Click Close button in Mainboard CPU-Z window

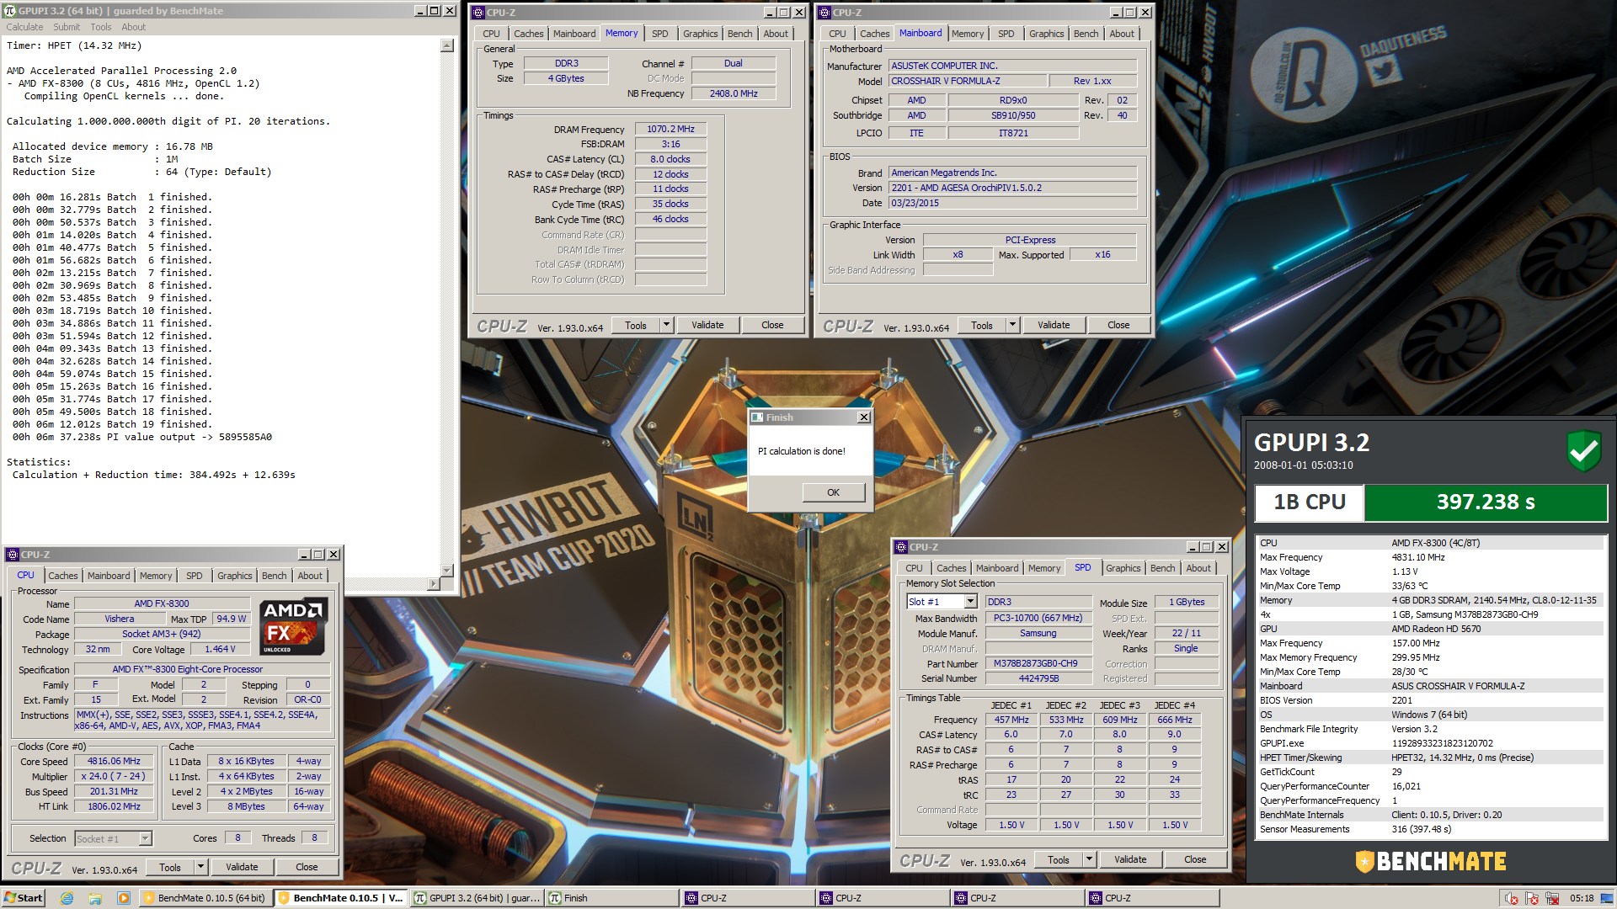(x=1118, y=325)
